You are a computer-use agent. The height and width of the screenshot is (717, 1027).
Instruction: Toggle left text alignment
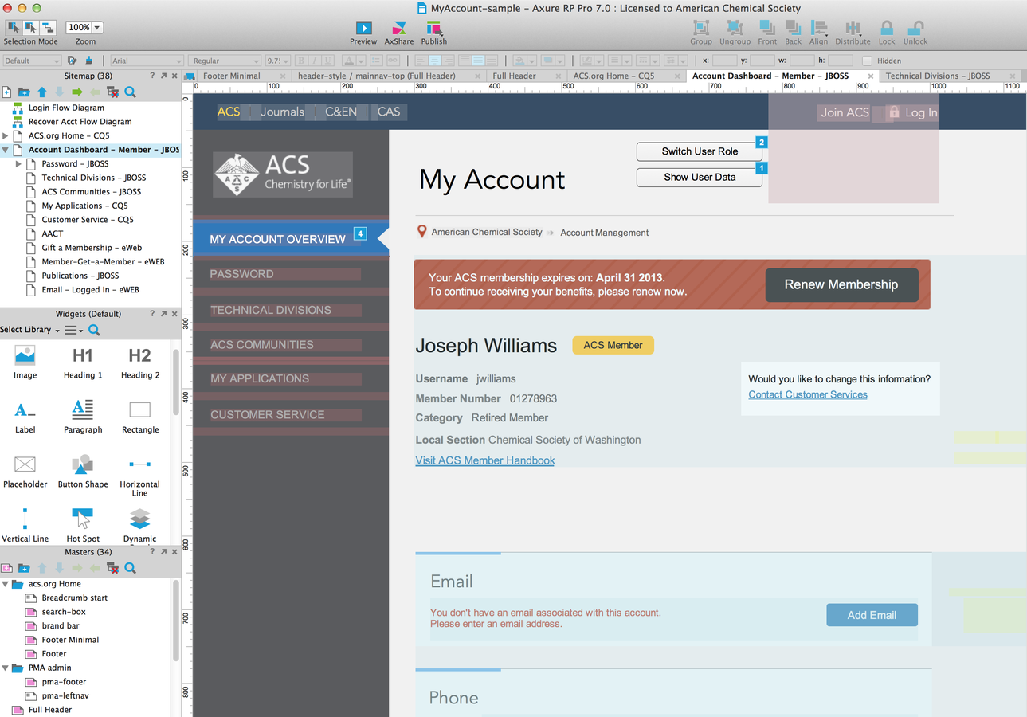(x=421, y=61)
